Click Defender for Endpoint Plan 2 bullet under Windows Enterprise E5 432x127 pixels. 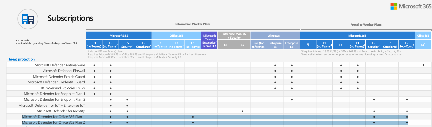(292, 99)
